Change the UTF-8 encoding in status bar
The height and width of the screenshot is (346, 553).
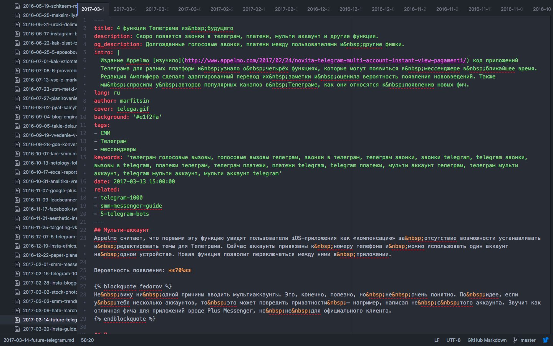454,340
